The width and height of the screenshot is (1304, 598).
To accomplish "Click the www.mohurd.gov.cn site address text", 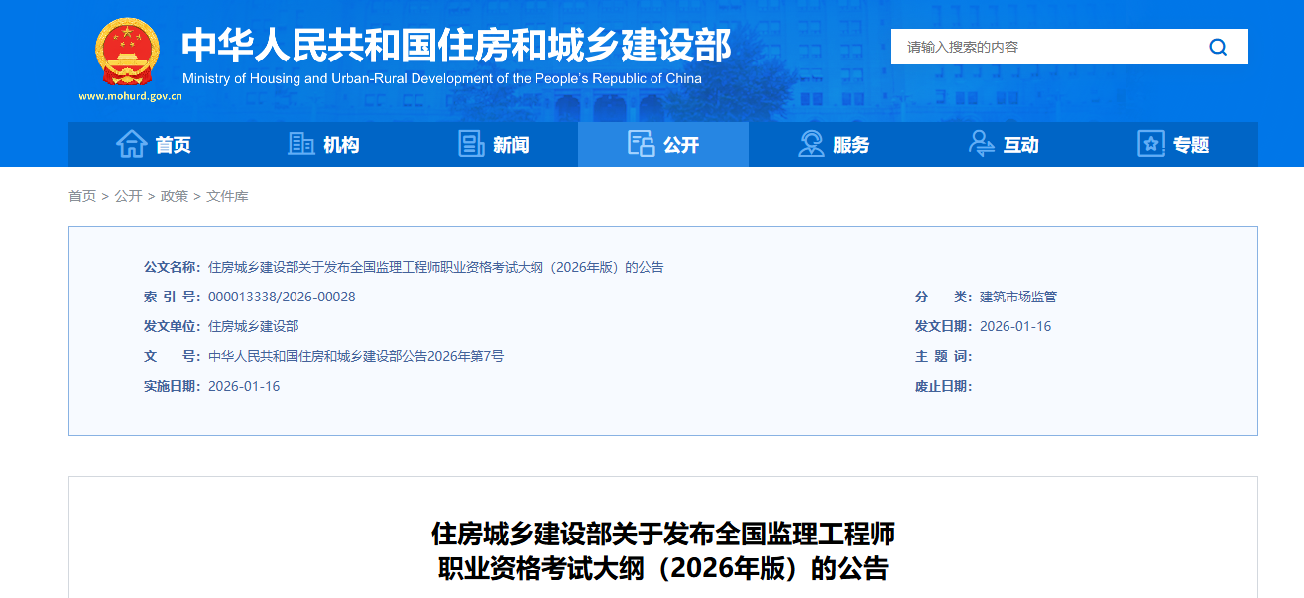I will [x=131, y=96].
